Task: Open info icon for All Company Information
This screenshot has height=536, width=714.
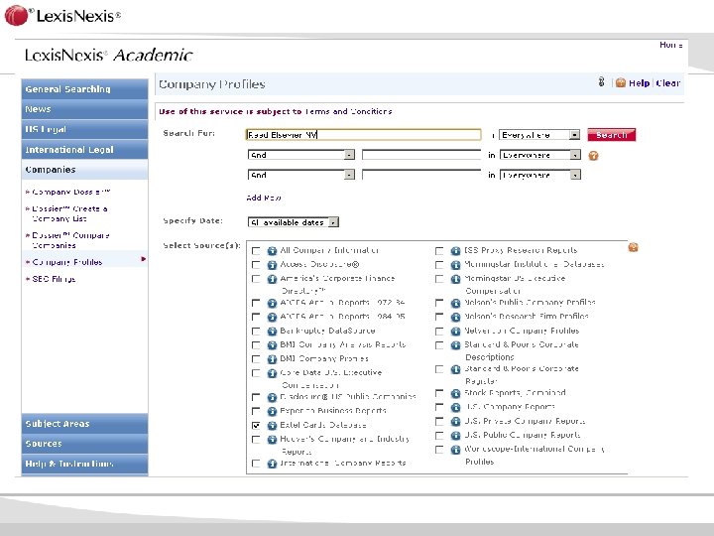Action: (x=272, y=251)
